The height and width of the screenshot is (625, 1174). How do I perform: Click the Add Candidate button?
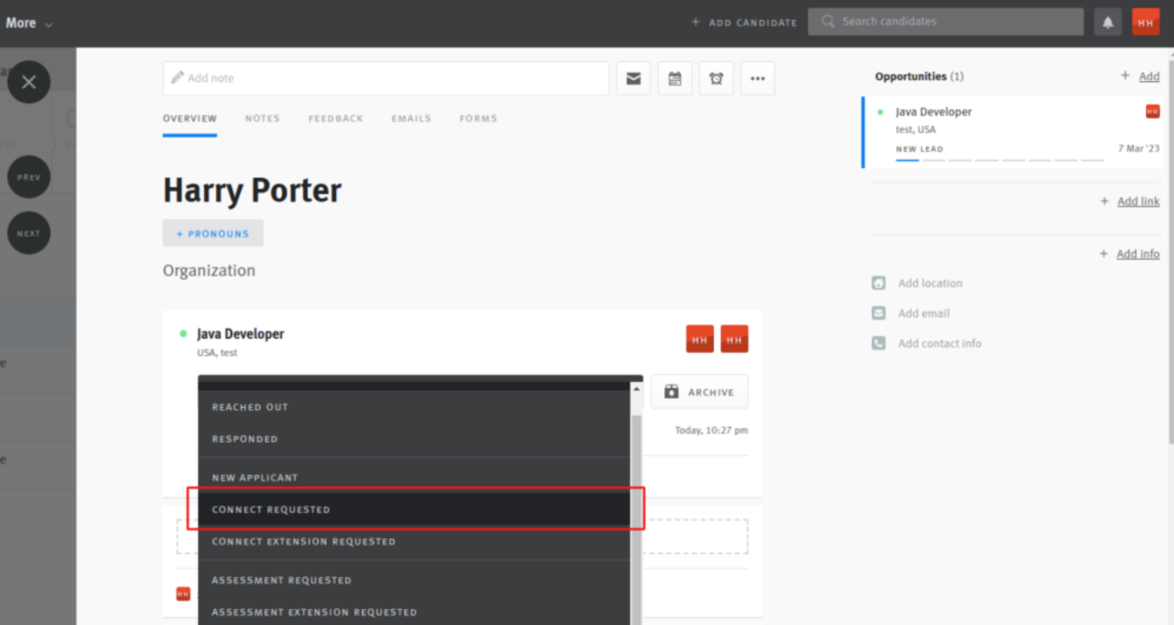[x=744, y=22]
